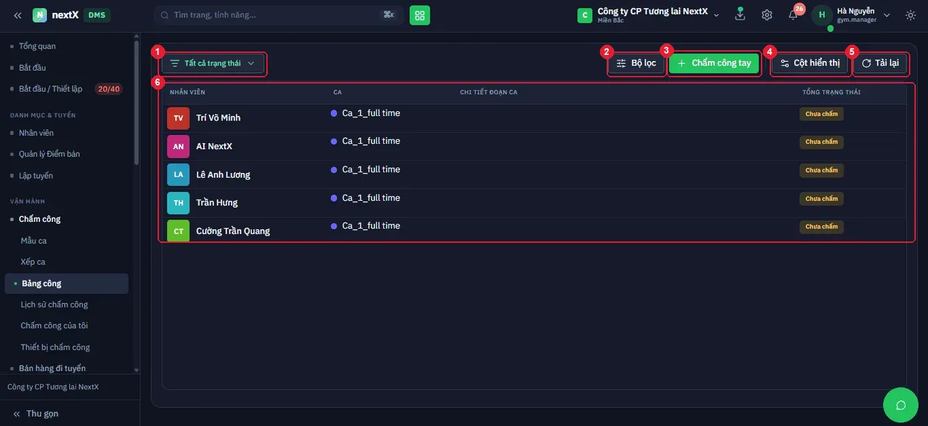Open the settings gear icon
This screenshot has width=928, height=426.
click(767, 15)
